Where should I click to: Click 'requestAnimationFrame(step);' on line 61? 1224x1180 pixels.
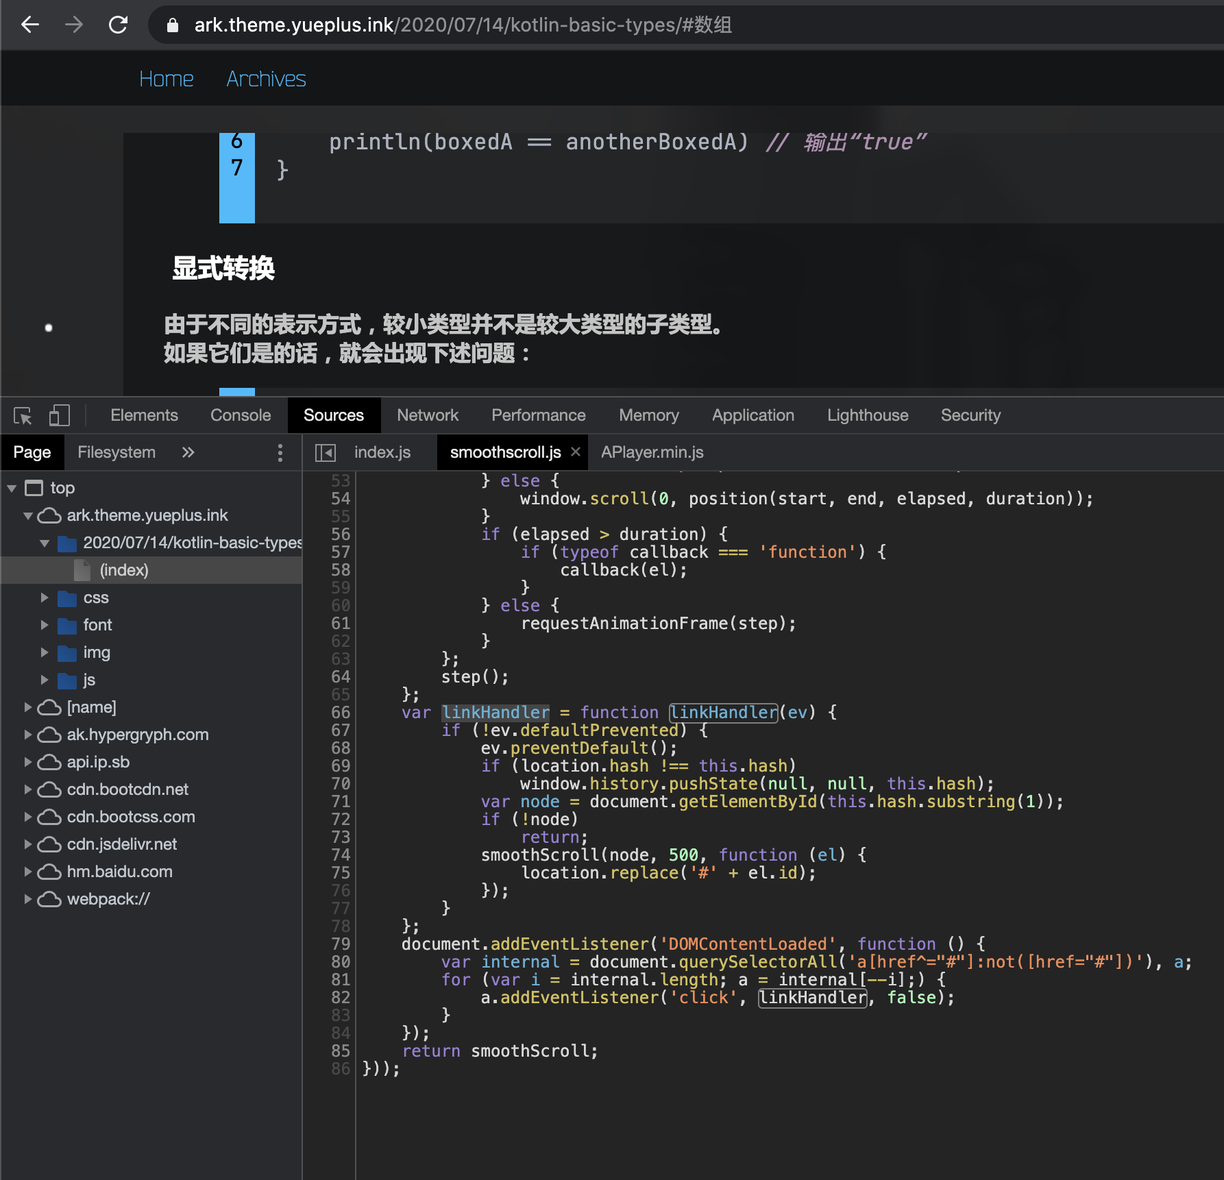click(x=659, y=624)
